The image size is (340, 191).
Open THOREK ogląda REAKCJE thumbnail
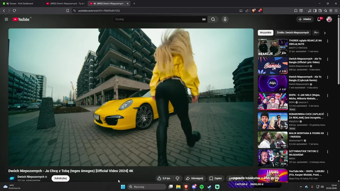(273, 47)
